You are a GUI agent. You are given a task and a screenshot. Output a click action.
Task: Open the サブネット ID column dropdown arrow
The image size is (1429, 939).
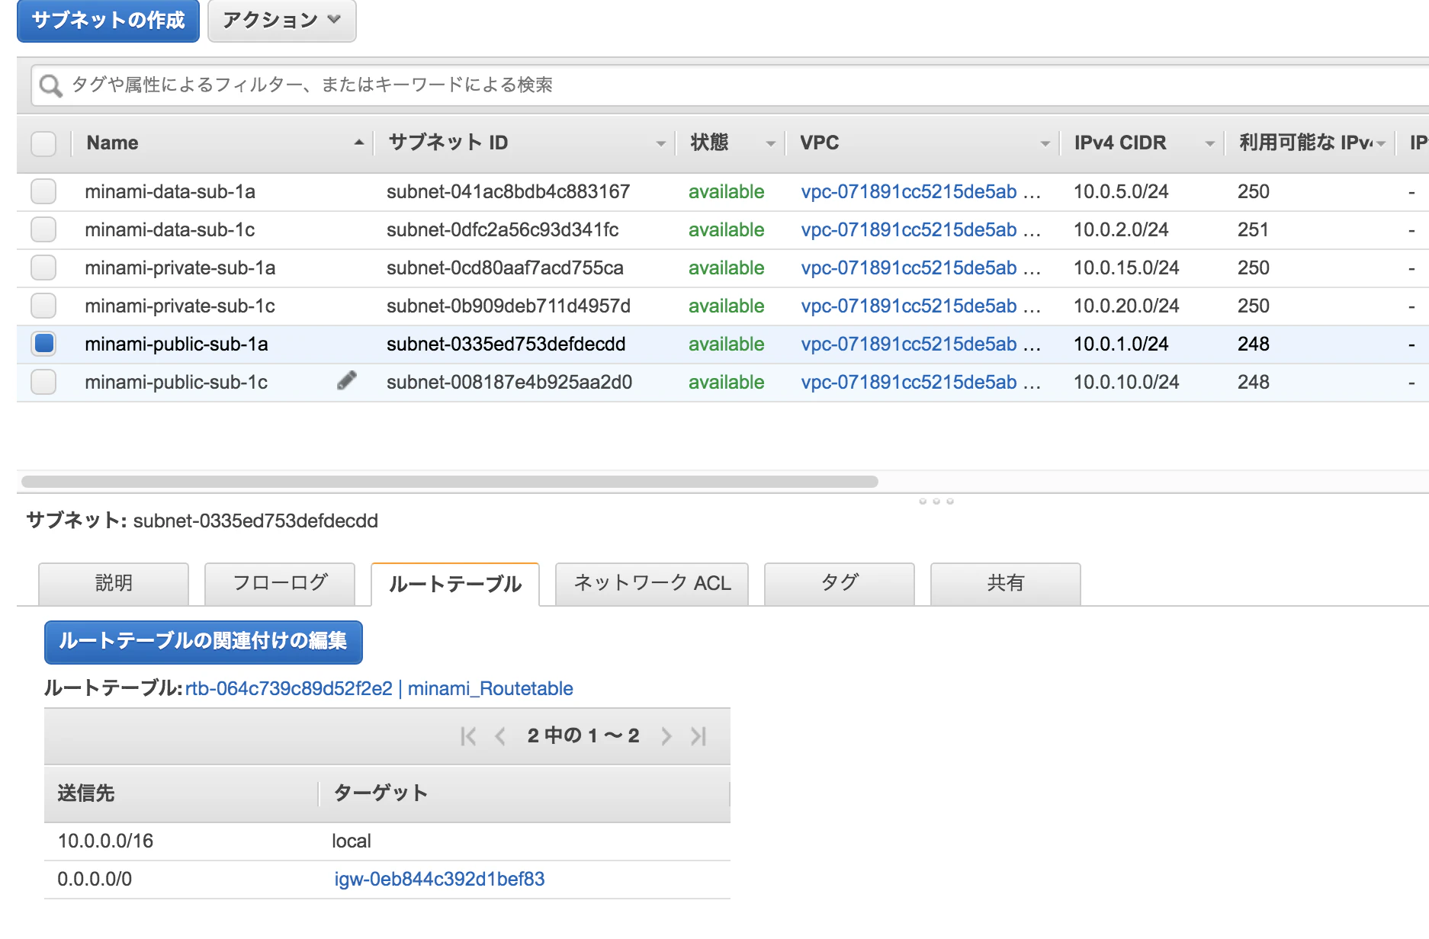(x=660, y=143)
